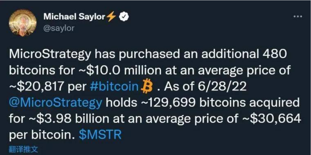311x155 pixels.
Task: Click the verified checkmark badge
Action: (x=124, y=17)
